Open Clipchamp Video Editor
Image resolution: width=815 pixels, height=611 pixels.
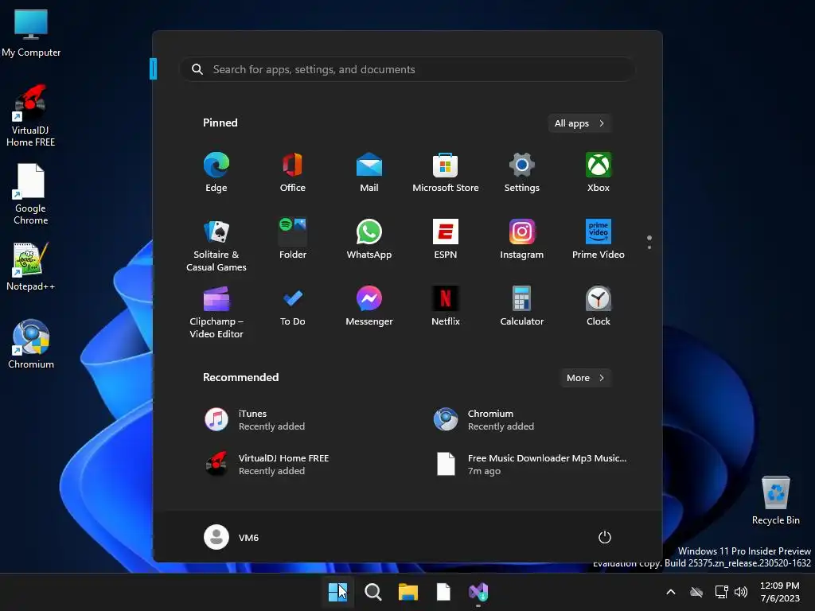(216, 312)
